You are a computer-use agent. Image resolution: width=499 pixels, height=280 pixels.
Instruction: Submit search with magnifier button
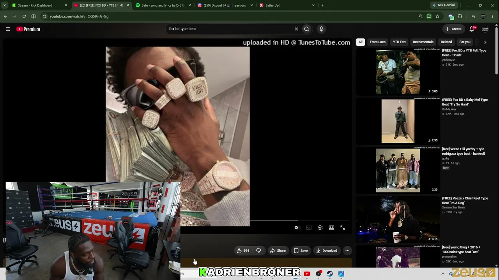tap(307, 29)
